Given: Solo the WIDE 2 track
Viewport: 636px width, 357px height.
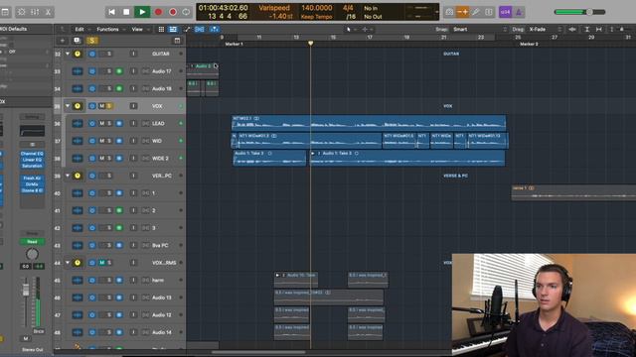Looking at the screenshot, I should point(109,158).
